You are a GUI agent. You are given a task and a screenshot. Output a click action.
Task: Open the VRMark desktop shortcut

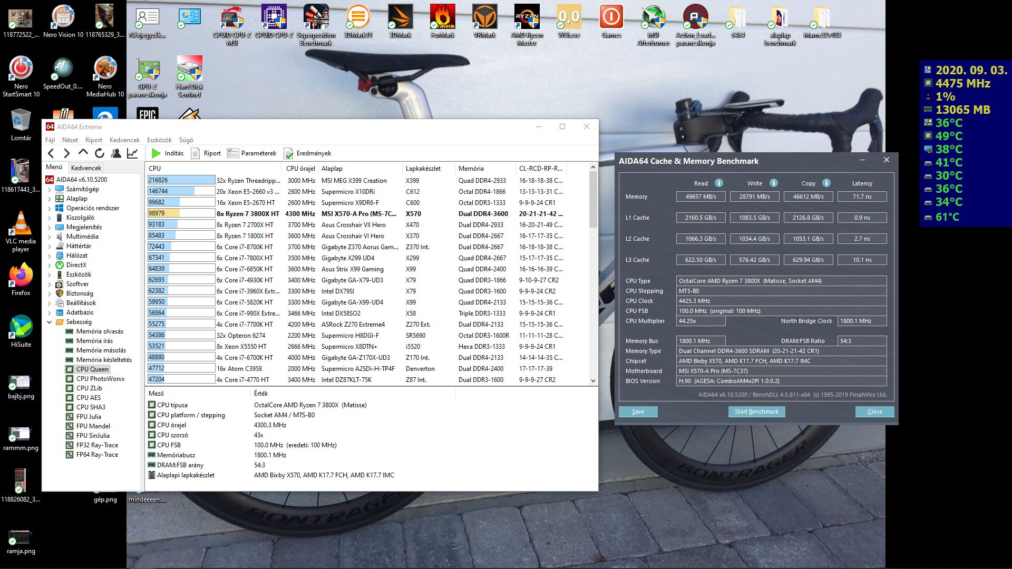485,21
